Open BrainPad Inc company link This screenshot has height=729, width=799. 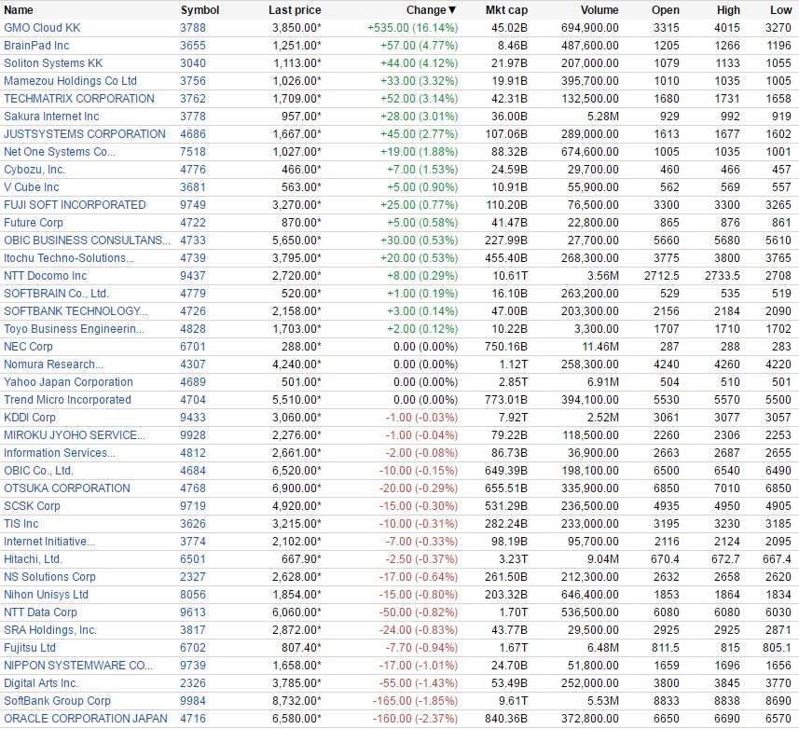pos(36,46)
